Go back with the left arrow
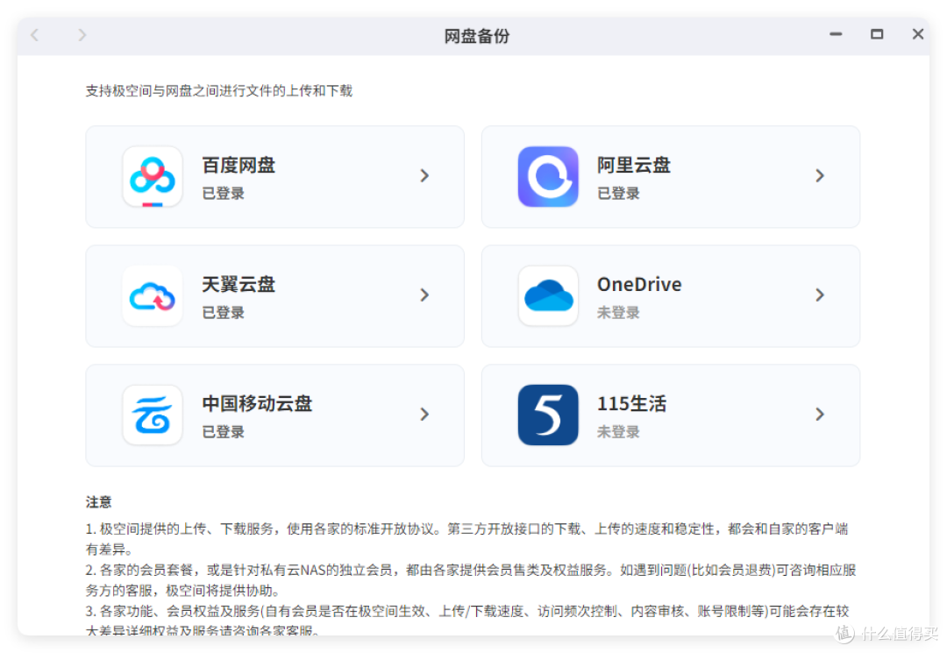The image size is (947, 653). pyautogui.click(x=35, y=35)
